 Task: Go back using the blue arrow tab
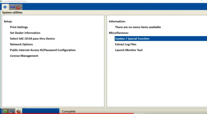tap(5, 7)
